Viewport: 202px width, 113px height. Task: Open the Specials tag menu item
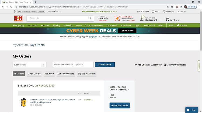point(182,25)
